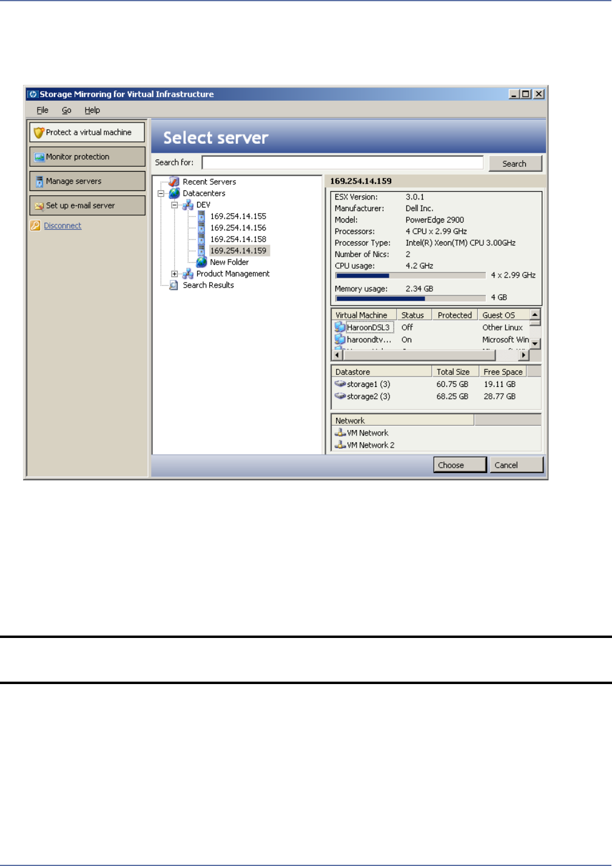
Task: Click the Manage servers icon
Action: point(39,181)
